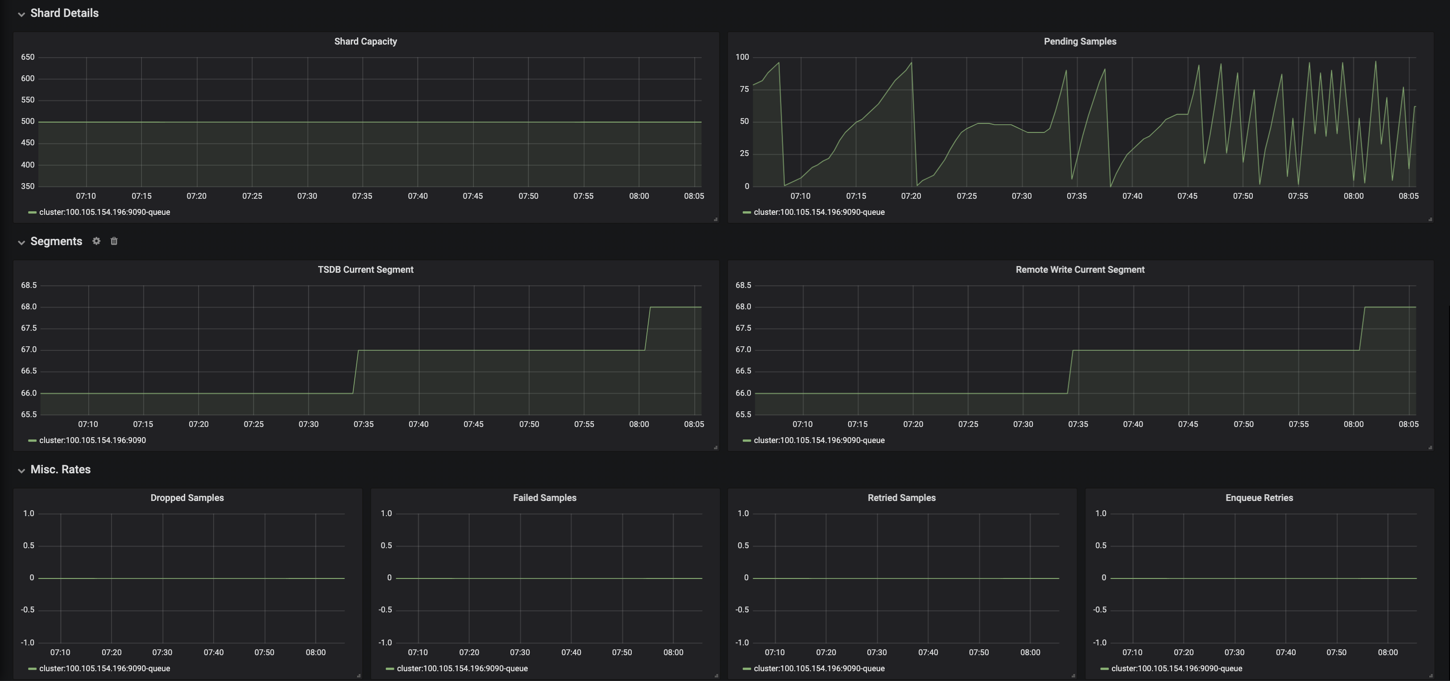
Task: Click the 68.0 plateau in TSDB Current Segment
Action: [675, 307]
